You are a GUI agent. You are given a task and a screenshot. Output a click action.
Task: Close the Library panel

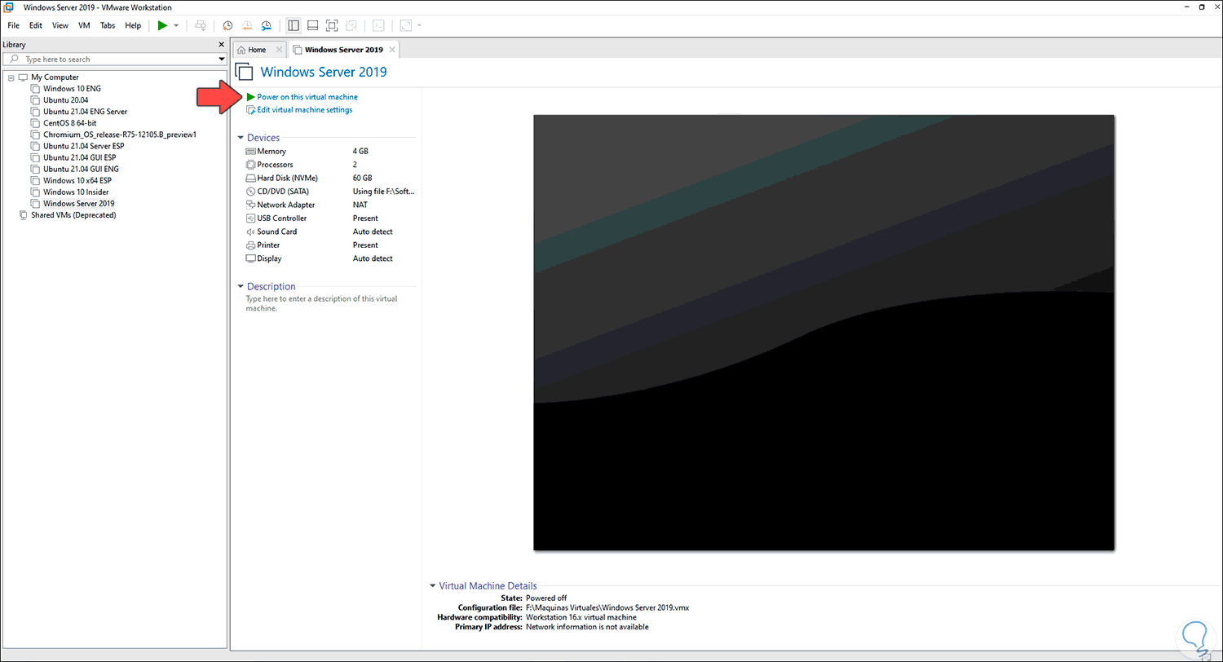[221, 44]
